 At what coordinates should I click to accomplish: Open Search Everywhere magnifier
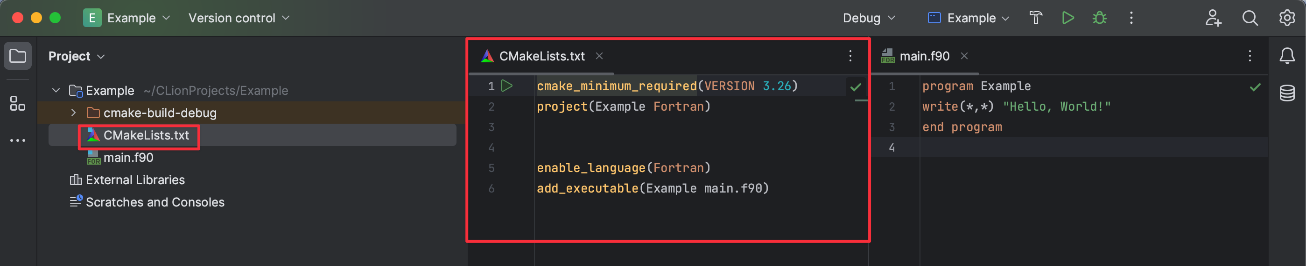[x=1250, y=18]
